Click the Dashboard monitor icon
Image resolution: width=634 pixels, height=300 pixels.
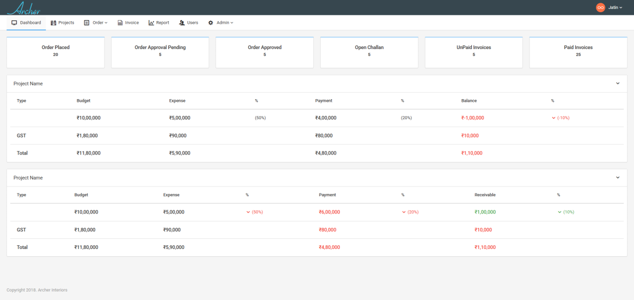click(x=14, y=23)
